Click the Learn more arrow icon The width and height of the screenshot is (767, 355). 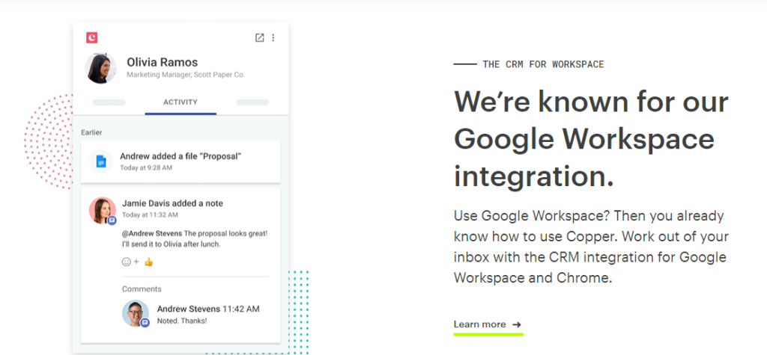(517, 324)
